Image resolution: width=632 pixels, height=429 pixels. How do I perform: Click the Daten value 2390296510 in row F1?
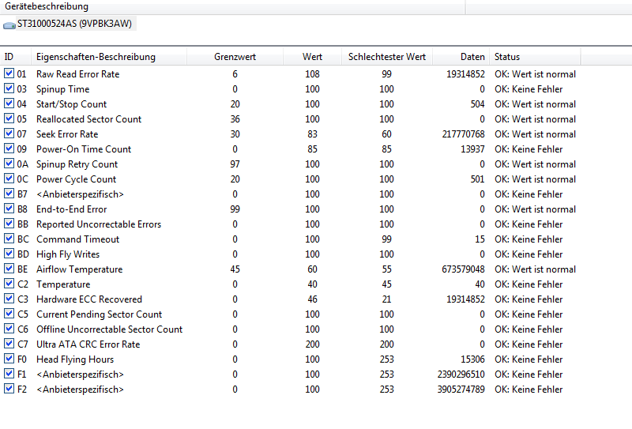click(x=461, y=374)
